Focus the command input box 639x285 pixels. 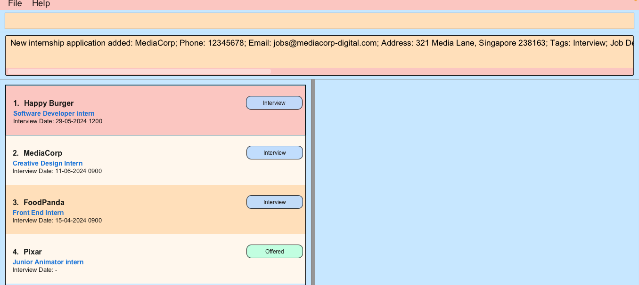(319, 21)
